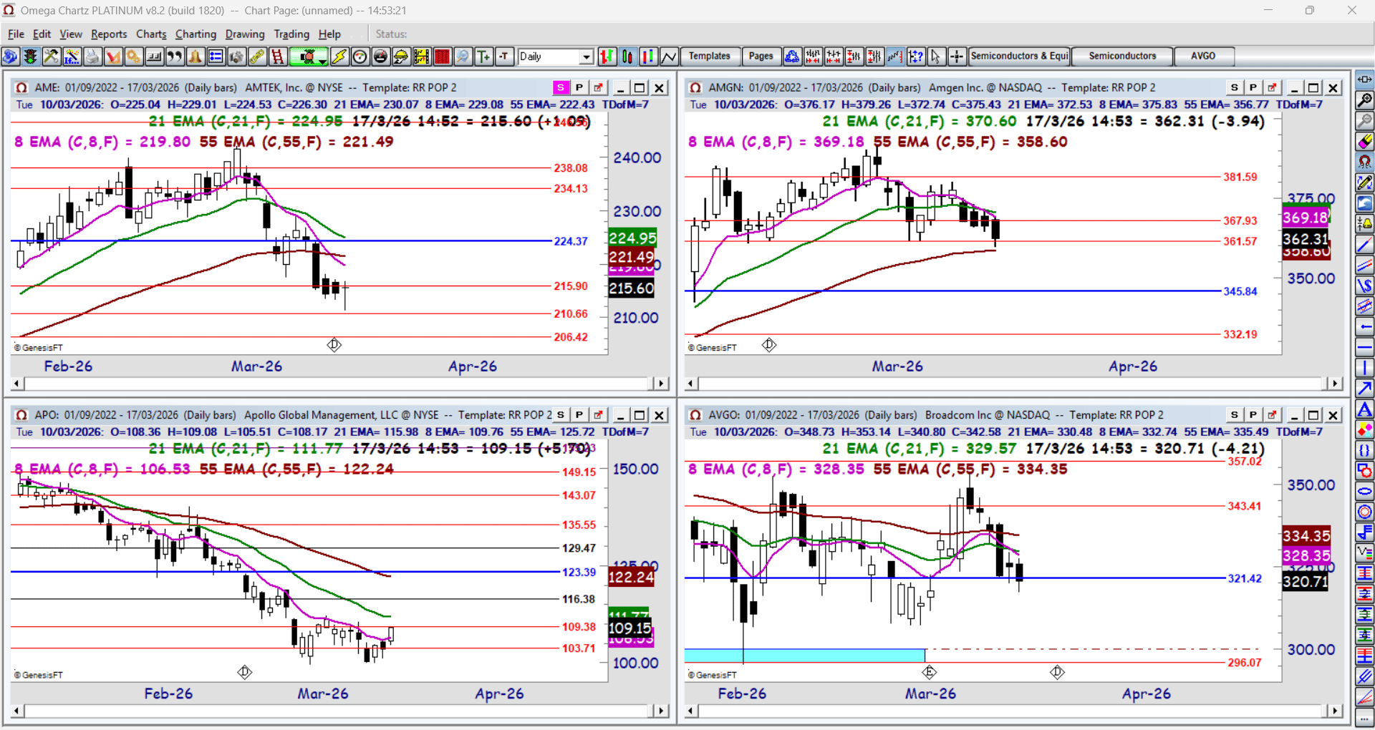Click the 321.42 level label on AVGO chart
The image size is (1375, 730).
click(x=1245, y=578)
